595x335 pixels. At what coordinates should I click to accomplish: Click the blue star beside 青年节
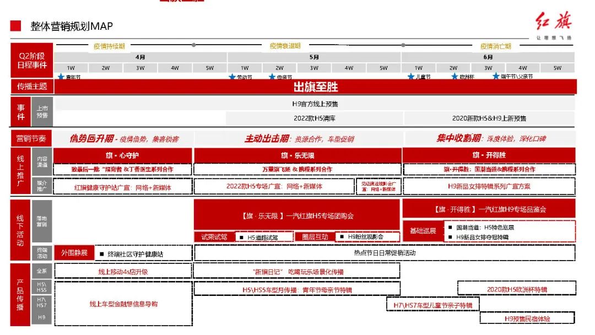61,76
